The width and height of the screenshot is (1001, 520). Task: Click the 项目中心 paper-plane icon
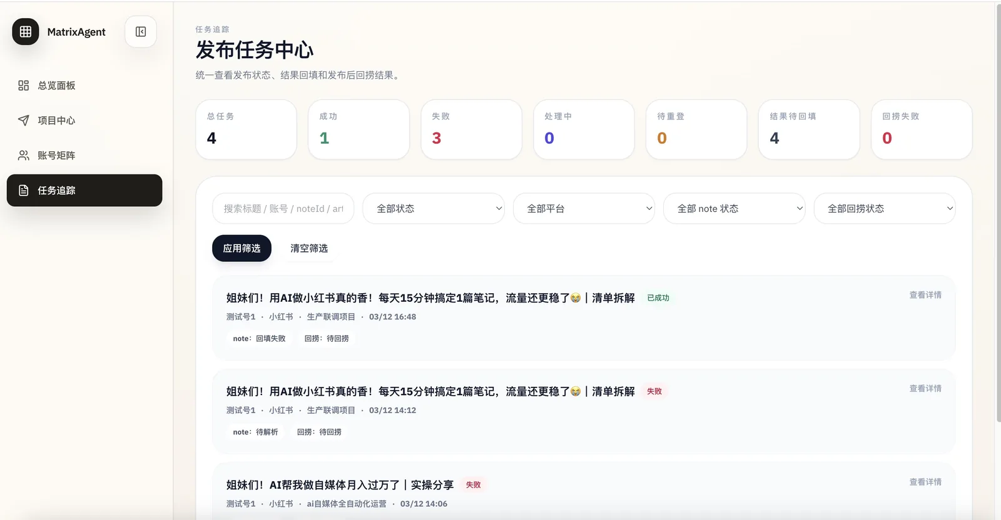click(x=24, y=121)
